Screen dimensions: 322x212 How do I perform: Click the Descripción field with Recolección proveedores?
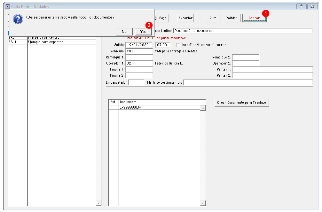click(243, 31)
